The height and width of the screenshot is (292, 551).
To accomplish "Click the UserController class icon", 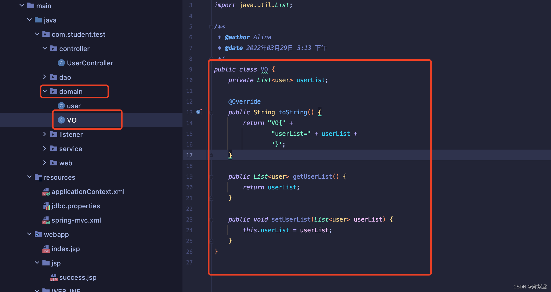I will click(61, 63).
